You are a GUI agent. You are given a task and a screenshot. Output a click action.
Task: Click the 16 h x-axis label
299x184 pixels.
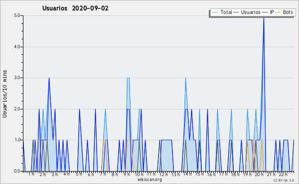[x=211, y=174]
